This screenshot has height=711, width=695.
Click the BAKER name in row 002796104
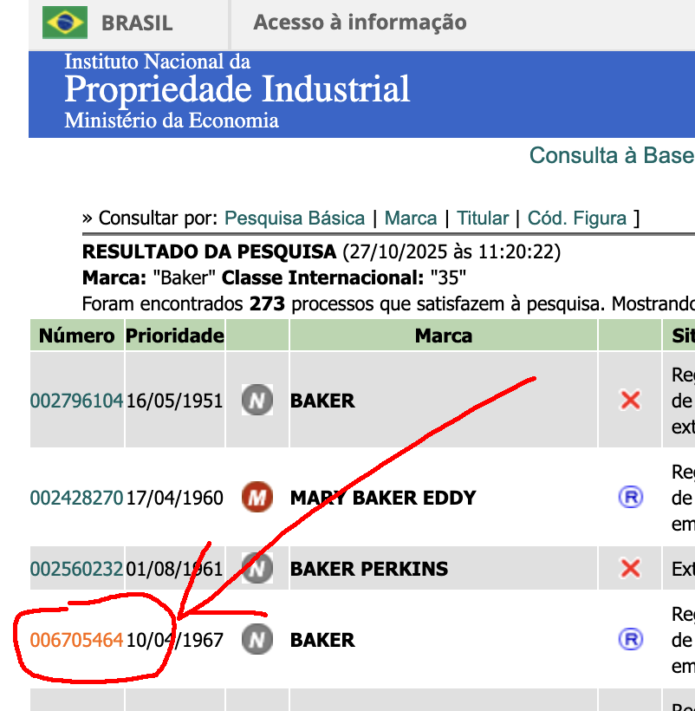point(322,401)
